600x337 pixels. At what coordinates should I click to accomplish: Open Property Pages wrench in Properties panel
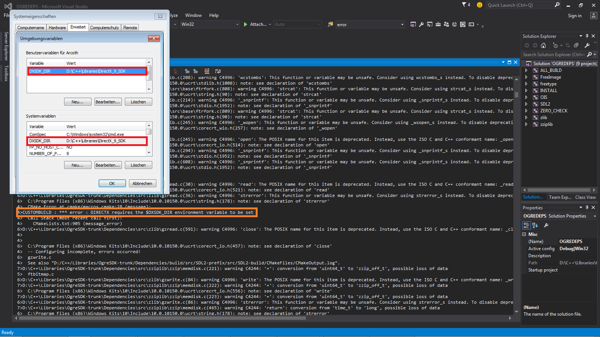(x=546, y=225)
